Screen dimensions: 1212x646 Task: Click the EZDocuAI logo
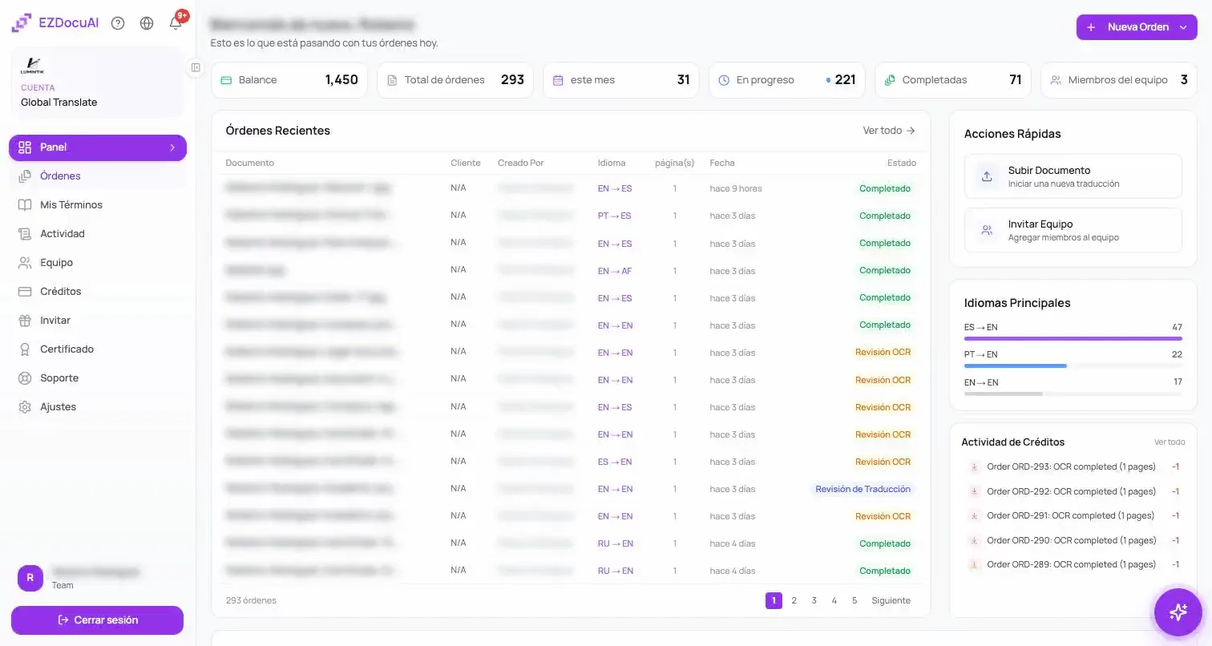tap(55, 23)
